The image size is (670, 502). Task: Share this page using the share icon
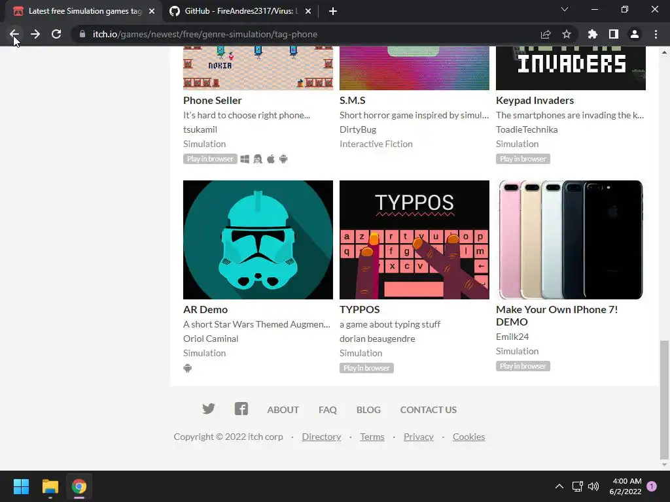545,34
